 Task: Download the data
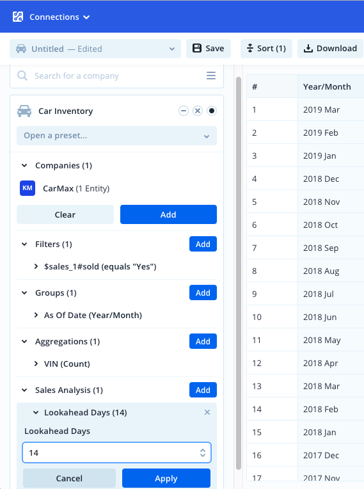[330, 49]
